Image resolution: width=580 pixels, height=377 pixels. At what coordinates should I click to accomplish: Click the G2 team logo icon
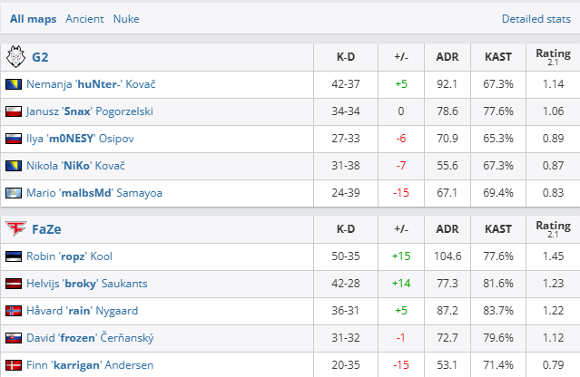(15, 57)
